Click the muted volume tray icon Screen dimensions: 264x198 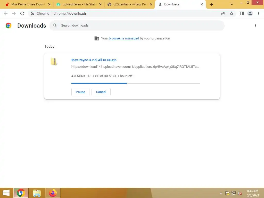(240, 193)
